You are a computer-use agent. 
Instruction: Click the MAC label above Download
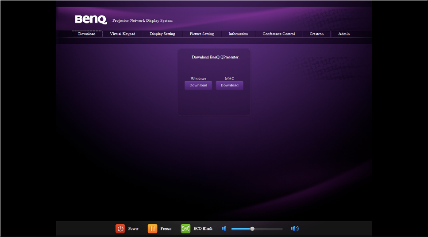coord(230,79)
